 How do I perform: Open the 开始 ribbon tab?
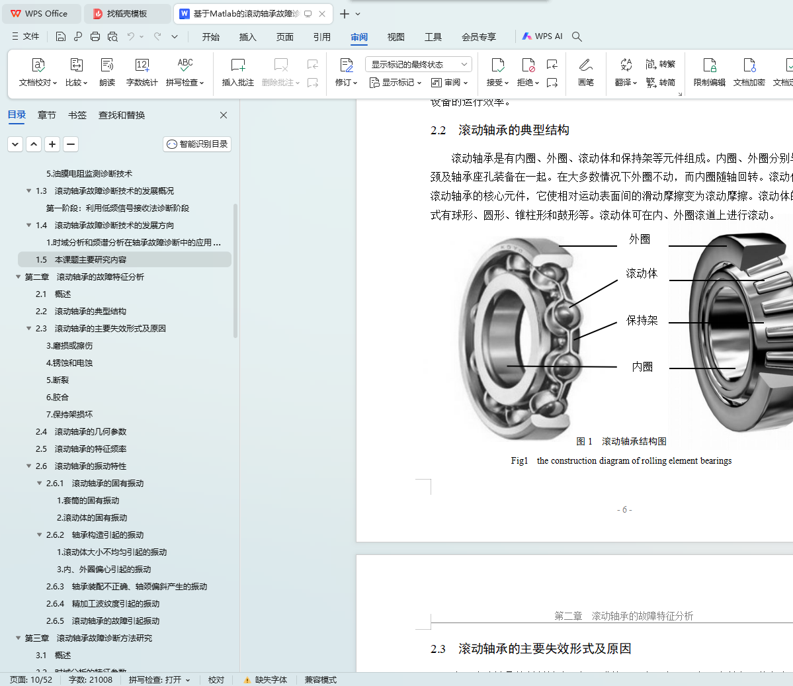[210, 37]
